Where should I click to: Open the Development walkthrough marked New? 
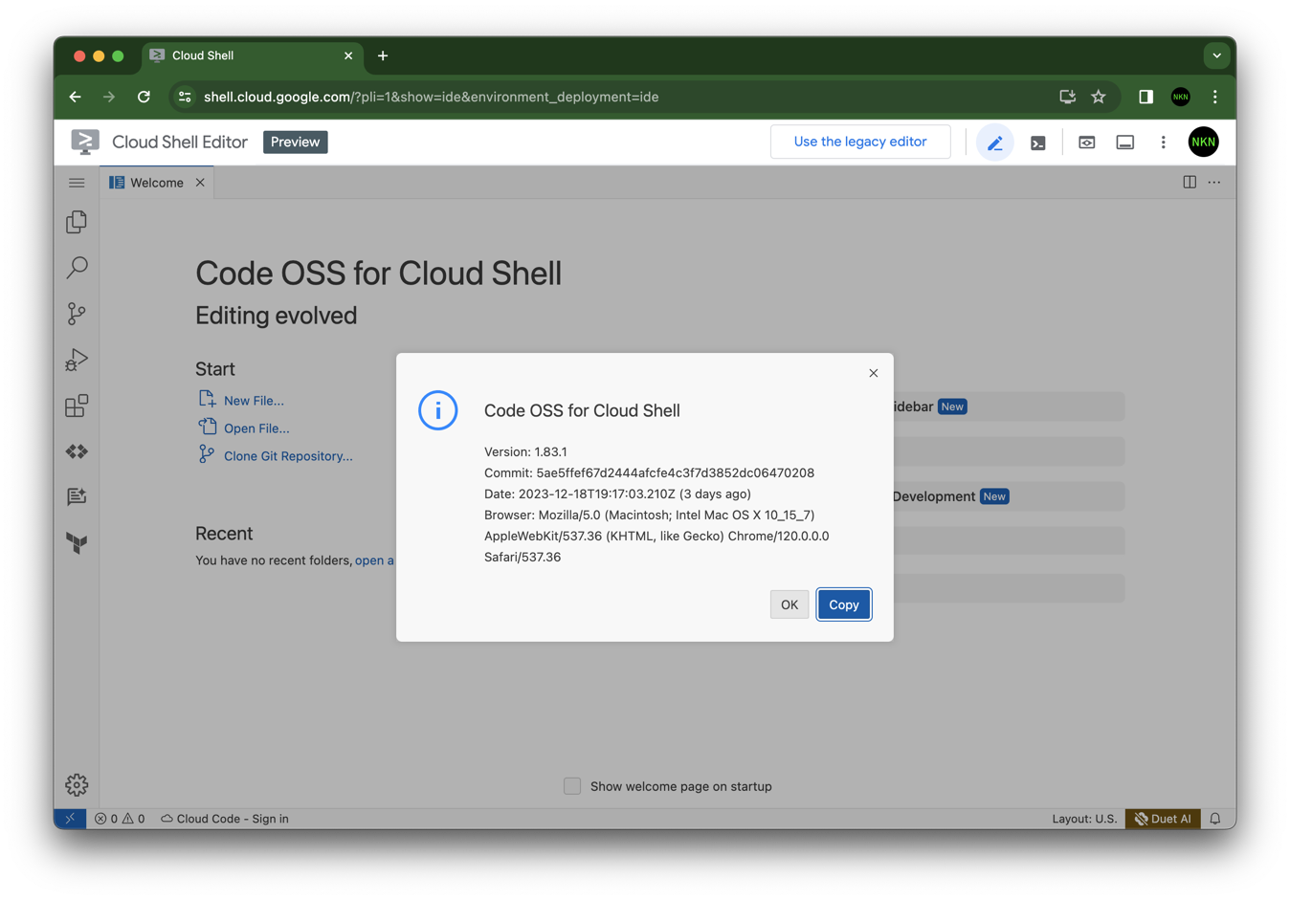[x=1009, y=496]
